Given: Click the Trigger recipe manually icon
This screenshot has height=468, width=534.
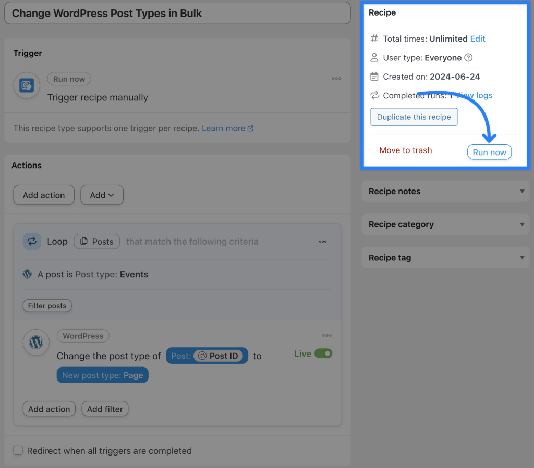Looking at the screenshot, I should 26,85.
